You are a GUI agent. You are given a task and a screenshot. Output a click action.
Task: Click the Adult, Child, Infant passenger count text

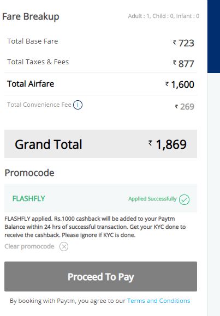pos(164,16)
